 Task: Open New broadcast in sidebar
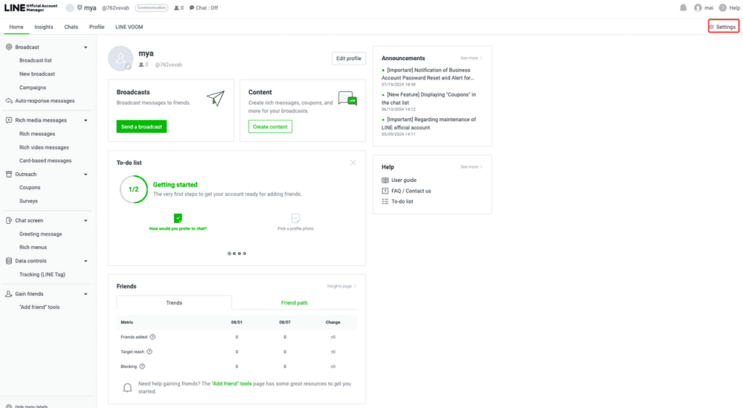click(x=37, y=74)
